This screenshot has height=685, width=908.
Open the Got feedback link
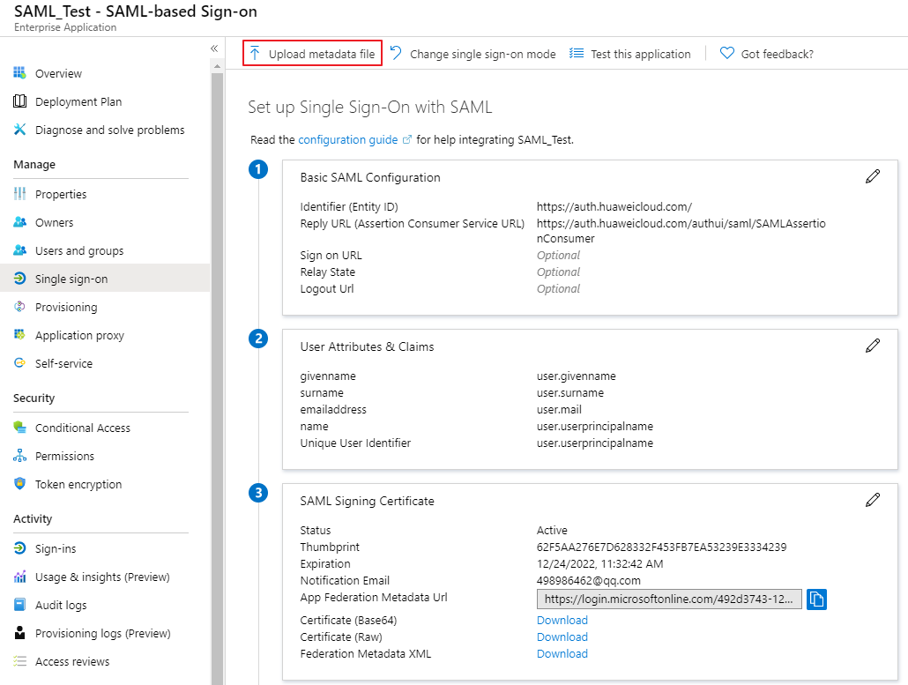767,54
